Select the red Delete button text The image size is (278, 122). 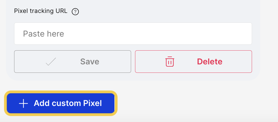210,62
